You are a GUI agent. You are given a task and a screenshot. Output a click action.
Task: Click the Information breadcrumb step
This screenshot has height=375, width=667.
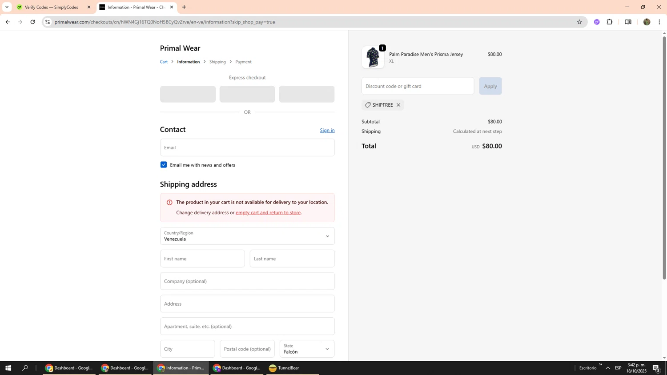click(x=189, y=62)
